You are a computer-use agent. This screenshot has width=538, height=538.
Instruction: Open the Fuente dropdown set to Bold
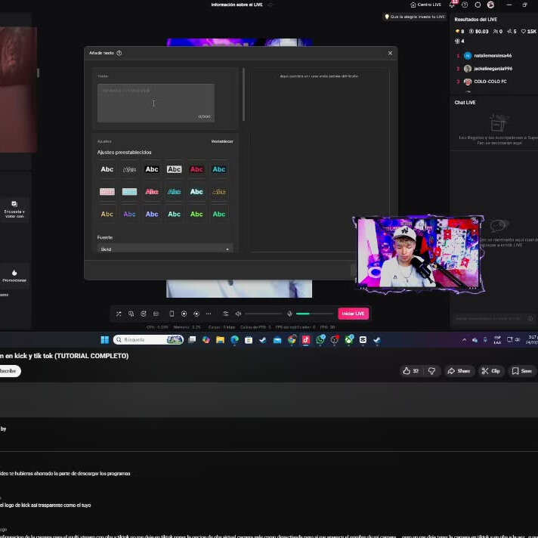[x=165, y=249]
